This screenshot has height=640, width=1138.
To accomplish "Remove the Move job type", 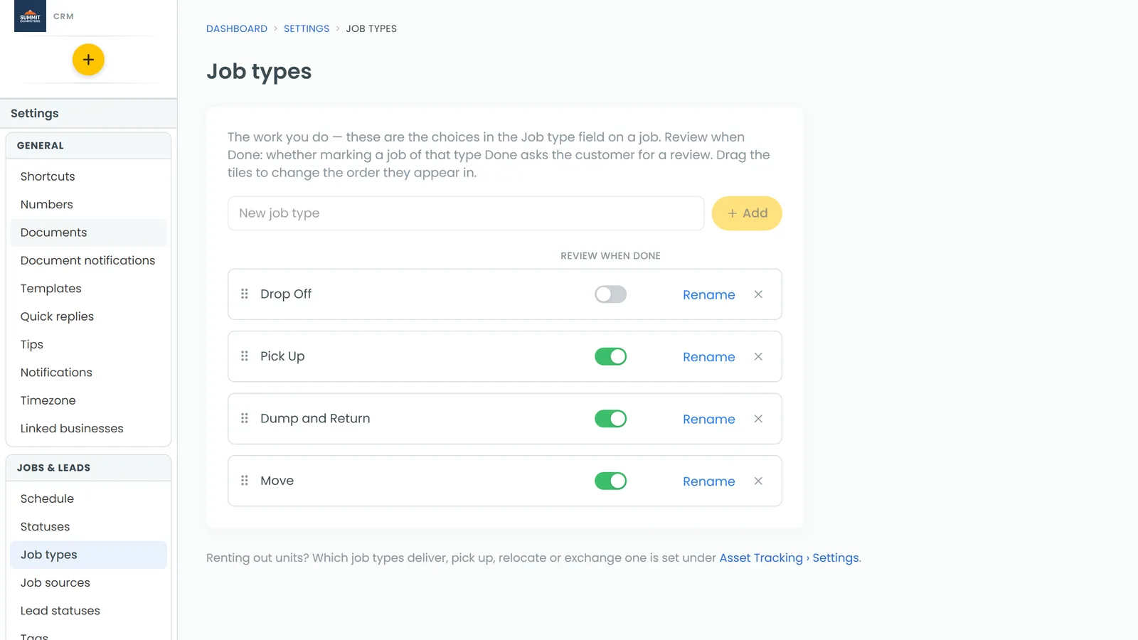I will (758, 481).
